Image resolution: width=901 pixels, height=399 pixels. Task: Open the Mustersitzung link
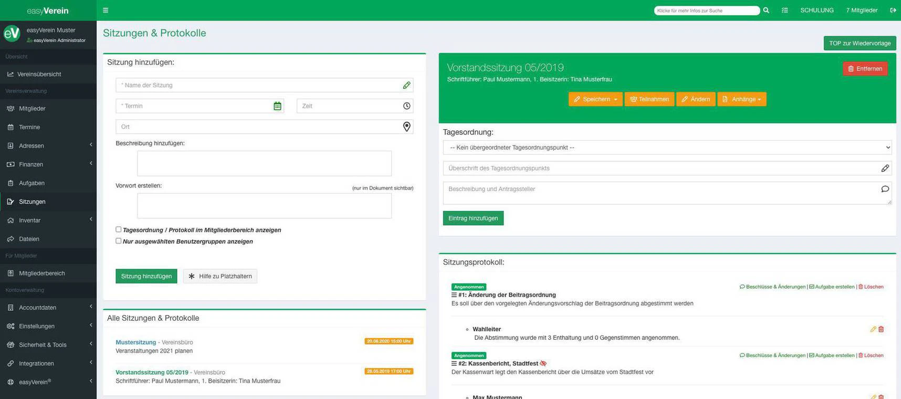point(135,342)
